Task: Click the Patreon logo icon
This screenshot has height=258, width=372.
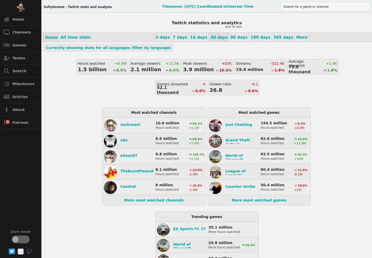Action: 7,123
